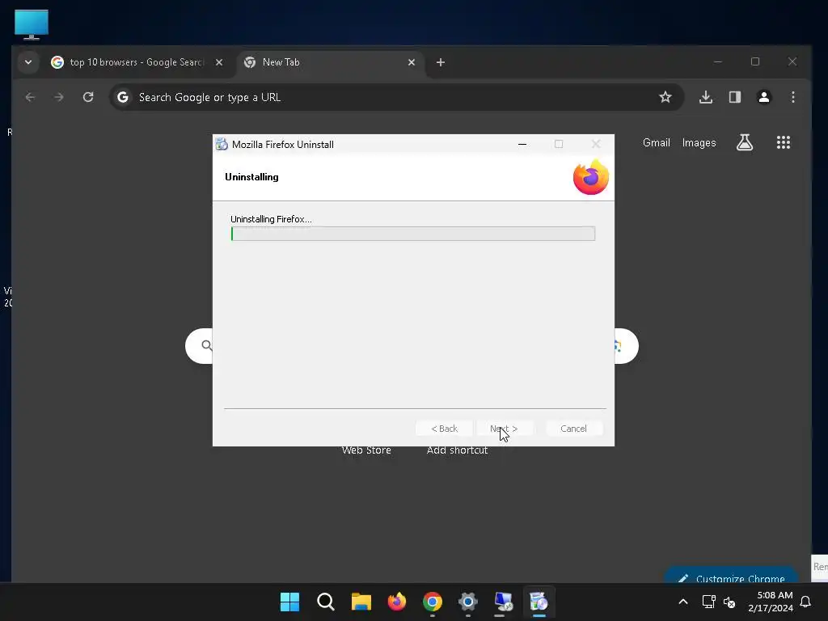
Task: Open Control Panel programs taskbar icon
Action: click(503, 602)
